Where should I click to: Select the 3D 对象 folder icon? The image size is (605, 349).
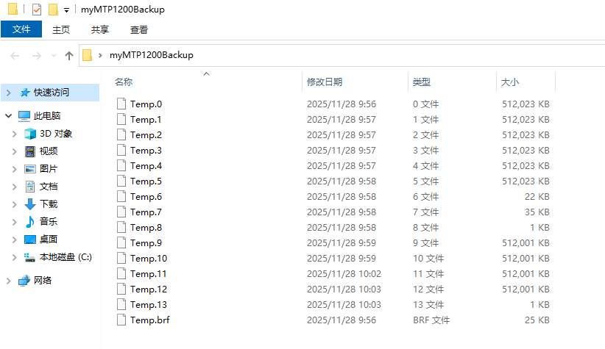(30, 134)
